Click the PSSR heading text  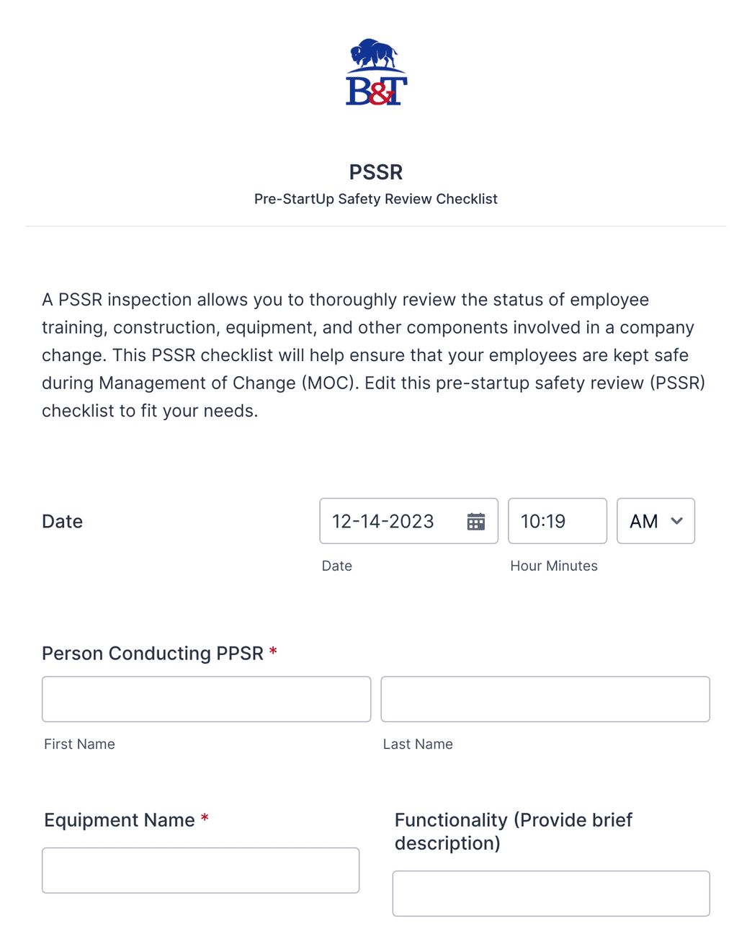tap(375, 172)
